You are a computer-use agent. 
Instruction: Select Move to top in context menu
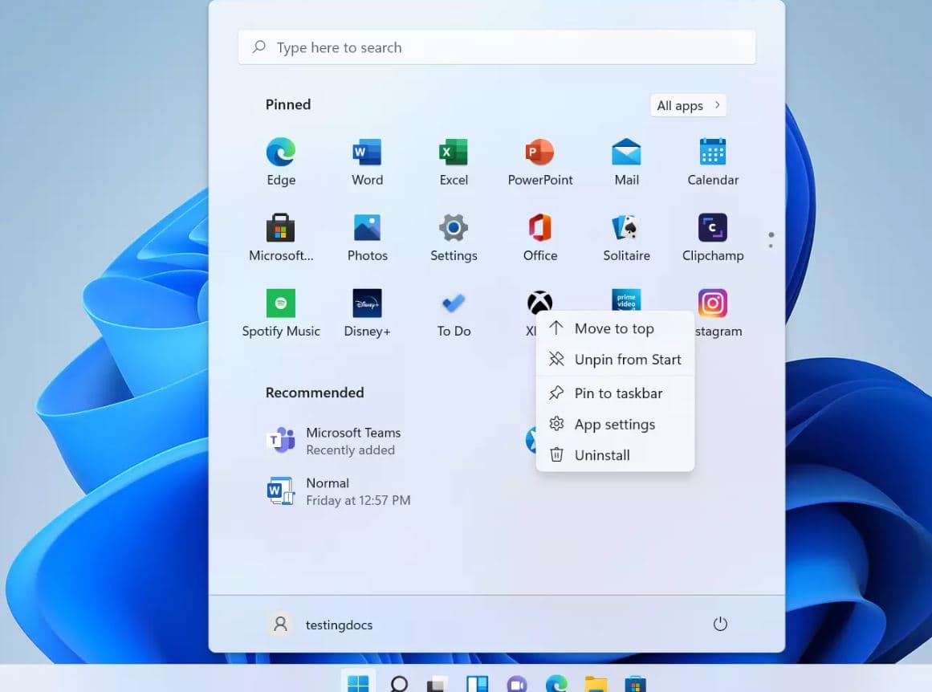[613, 328]
